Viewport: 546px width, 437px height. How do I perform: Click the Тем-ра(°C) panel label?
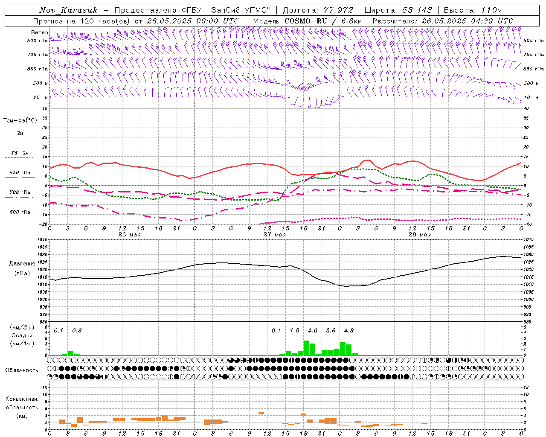coord(20,121)
